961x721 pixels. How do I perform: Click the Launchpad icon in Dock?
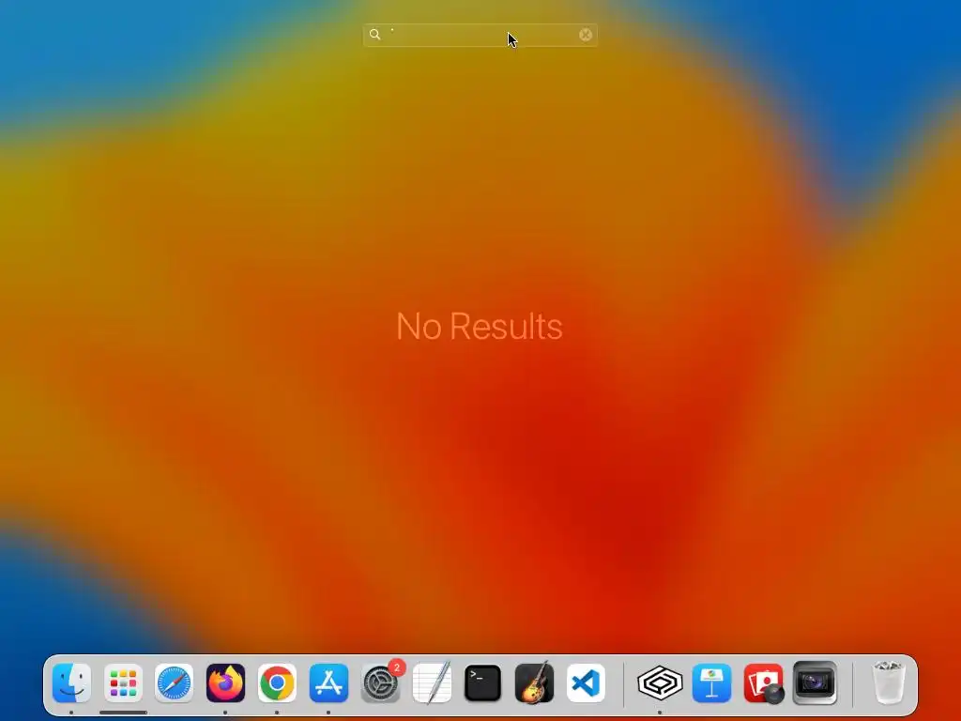123,683
